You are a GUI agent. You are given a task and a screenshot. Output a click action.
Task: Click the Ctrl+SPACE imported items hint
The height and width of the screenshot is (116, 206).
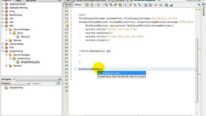pos(122,76)
